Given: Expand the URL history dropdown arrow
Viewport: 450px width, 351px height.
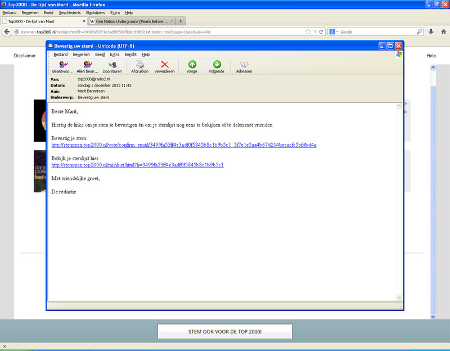Looking at the screenshot, I should 314,32.
